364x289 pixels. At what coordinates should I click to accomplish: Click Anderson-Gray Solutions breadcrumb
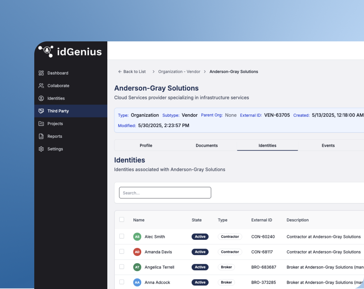tap(234, 71)
